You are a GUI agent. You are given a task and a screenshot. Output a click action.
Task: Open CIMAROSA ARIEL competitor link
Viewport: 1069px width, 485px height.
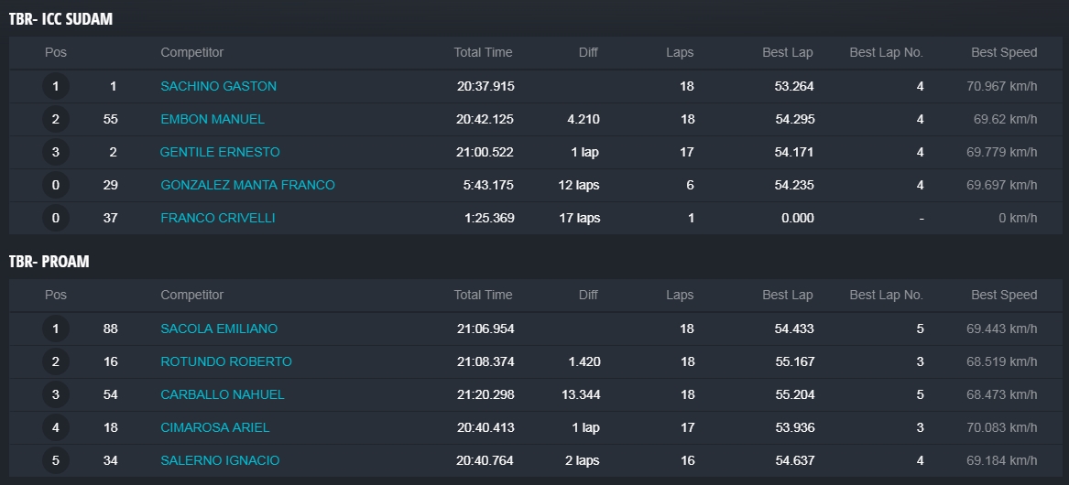pyautogui.click(x=214, y=427)
